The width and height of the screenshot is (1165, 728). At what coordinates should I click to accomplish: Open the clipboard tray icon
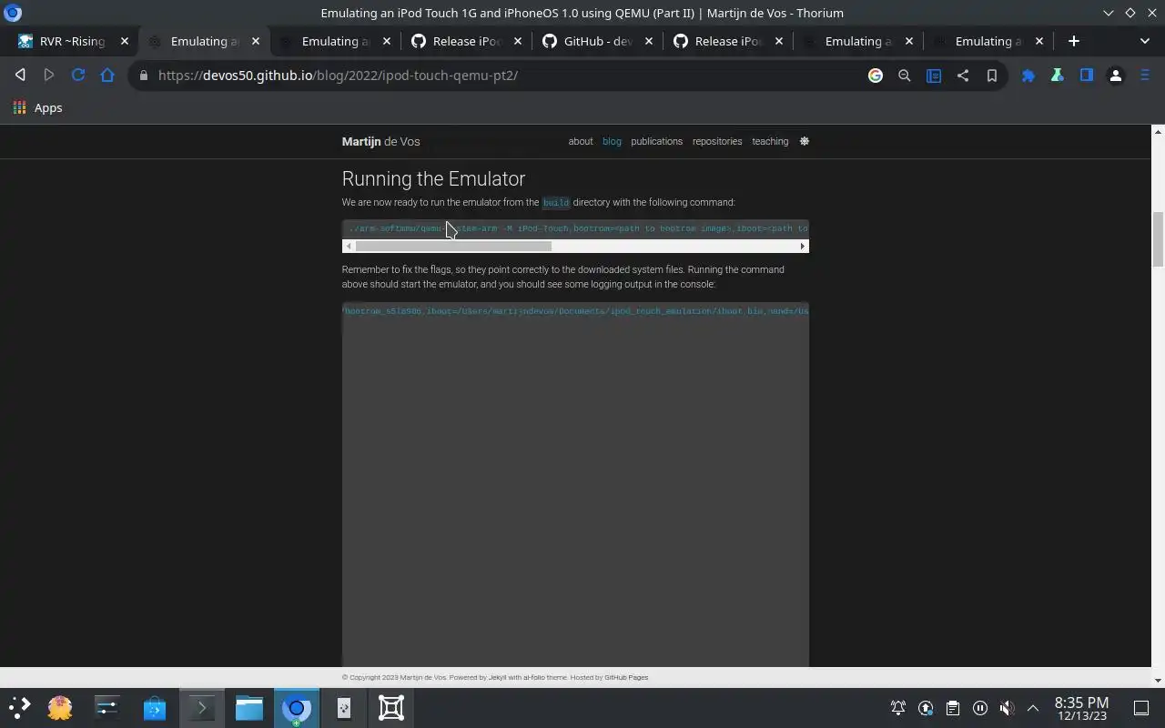point(953,708)
